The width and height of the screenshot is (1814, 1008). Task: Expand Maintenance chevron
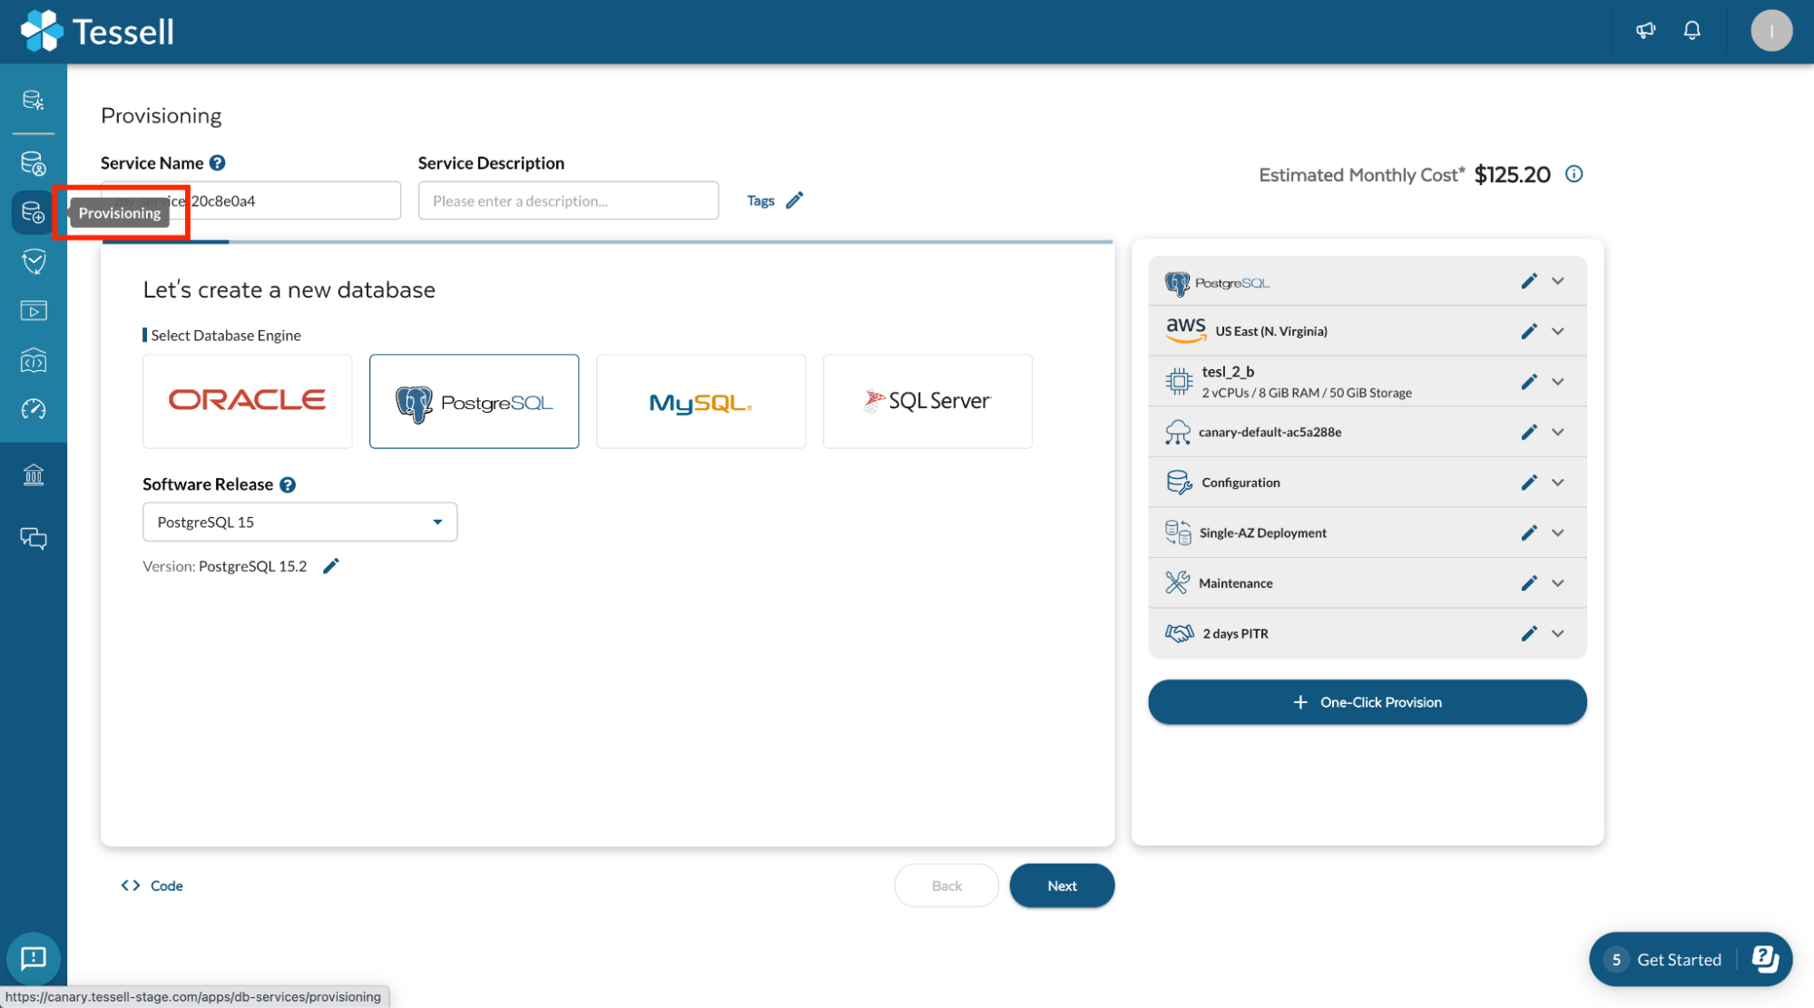pyautogui.click(x=1558, y=583)
